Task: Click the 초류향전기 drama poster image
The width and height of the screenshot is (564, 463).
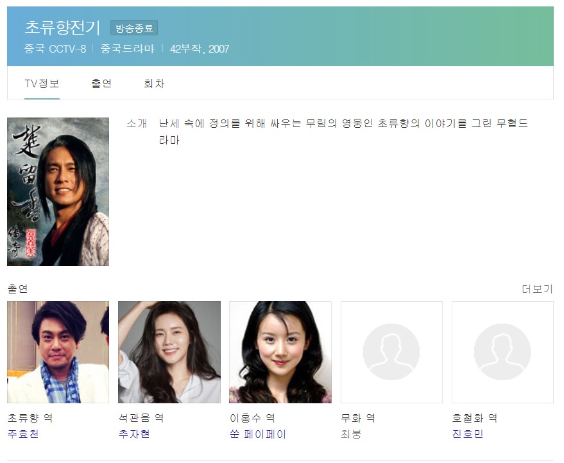Action: tap(58, 191)
